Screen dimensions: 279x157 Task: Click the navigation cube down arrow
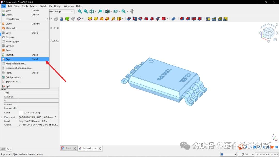(x=268, y=41)
